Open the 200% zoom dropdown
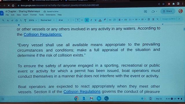Image resolution: width=185 pixels, height=104 pixels. 33,20
